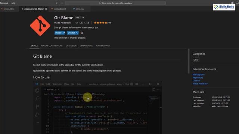Click the star rating (40)
Image resolution: width=239 pixels, height=134 pixels.
point(103,23)
